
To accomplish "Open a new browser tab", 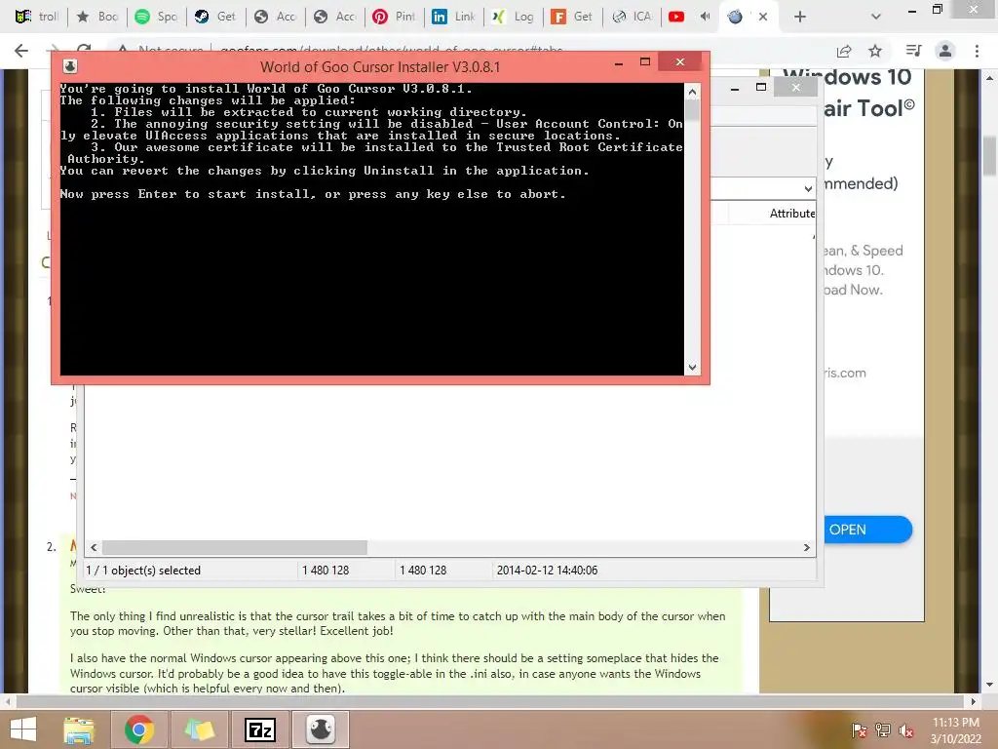I will point(800,17).
